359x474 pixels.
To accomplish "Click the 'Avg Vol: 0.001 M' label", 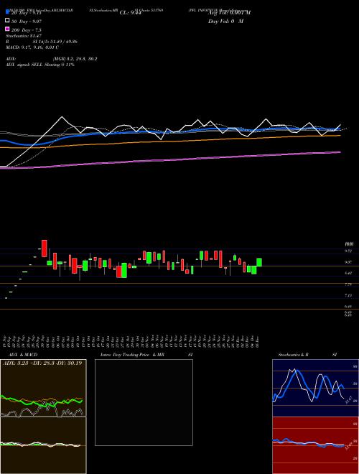I will click(229, 13).
